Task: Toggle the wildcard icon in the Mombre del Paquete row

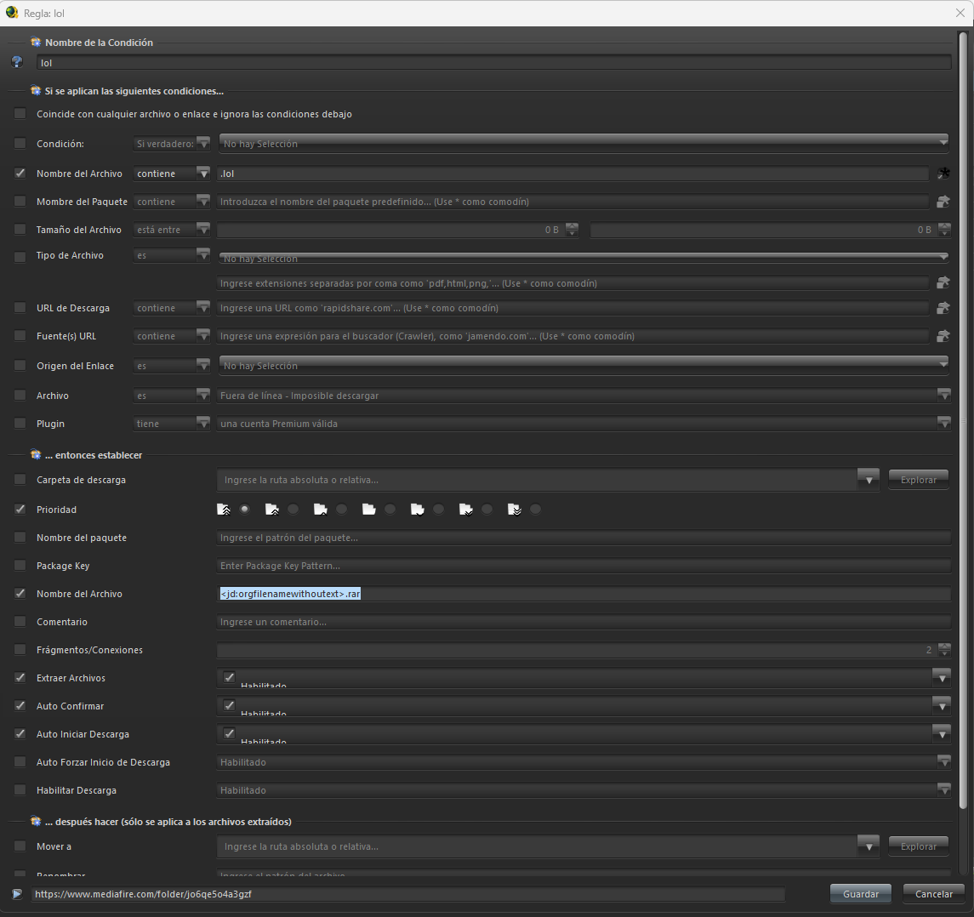Action: (x=943, y=202)
